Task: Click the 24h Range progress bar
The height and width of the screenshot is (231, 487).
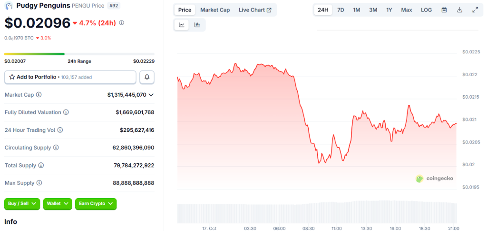Action: (79, 54)
